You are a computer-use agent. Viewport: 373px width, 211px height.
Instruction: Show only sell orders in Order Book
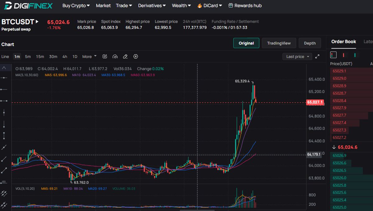tap(343, 55)
